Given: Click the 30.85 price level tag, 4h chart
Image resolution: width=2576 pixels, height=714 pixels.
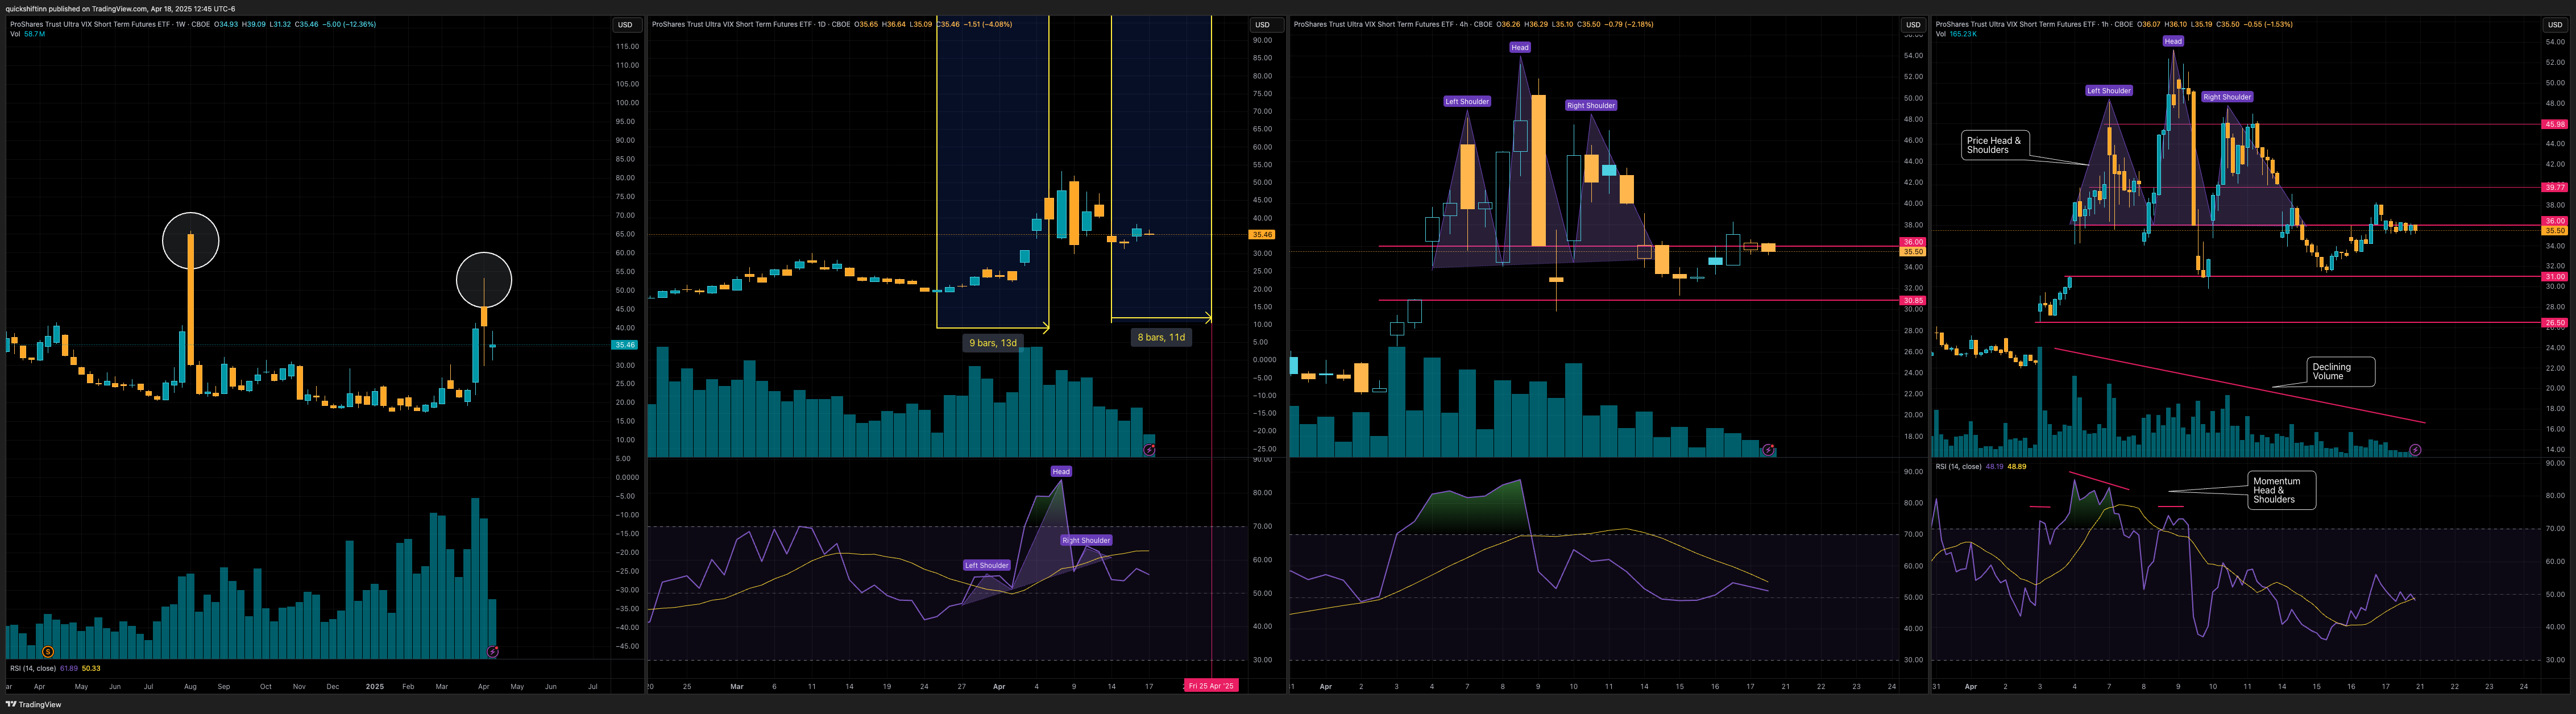Looking at the screenshot, I should (x=1913, y=300).
